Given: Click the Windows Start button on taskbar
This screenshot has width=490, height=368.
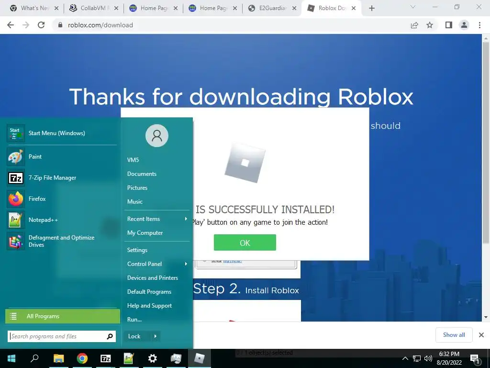Looking at the screenshot, I should coord(11,358).
